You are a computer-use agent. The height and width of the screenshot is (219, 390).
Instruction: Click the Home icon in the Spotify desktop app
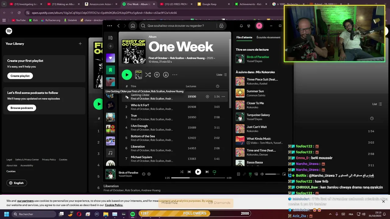pyautogui.click(x=133, y=26)
